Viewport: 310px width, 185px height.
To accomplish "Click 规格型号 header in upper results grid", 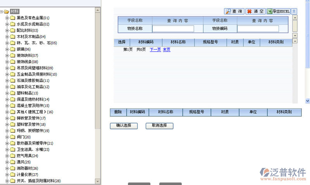I will [210, 42].
